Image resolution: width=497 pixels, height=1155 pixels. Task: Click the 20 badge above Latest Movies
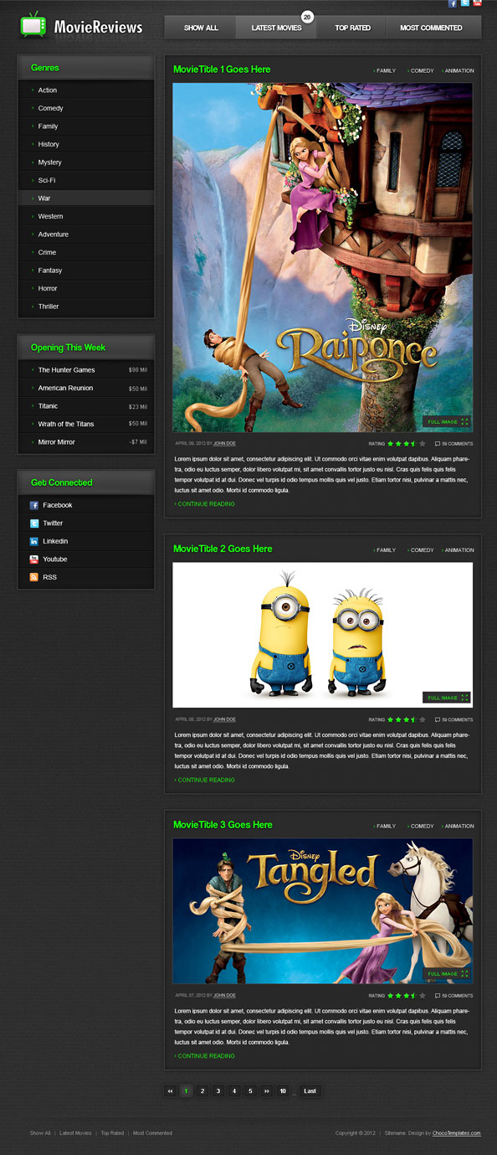pos(308,17)
